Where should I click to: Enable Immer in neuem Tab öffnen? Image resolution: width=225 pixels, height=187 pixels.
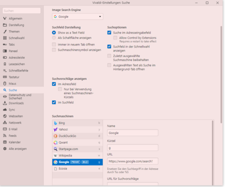[54, 44]
